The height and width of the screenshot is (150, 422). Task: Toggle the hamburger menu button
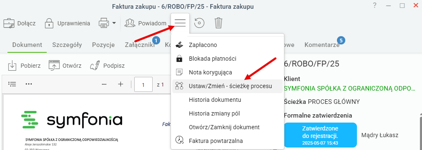coord(180,23)
